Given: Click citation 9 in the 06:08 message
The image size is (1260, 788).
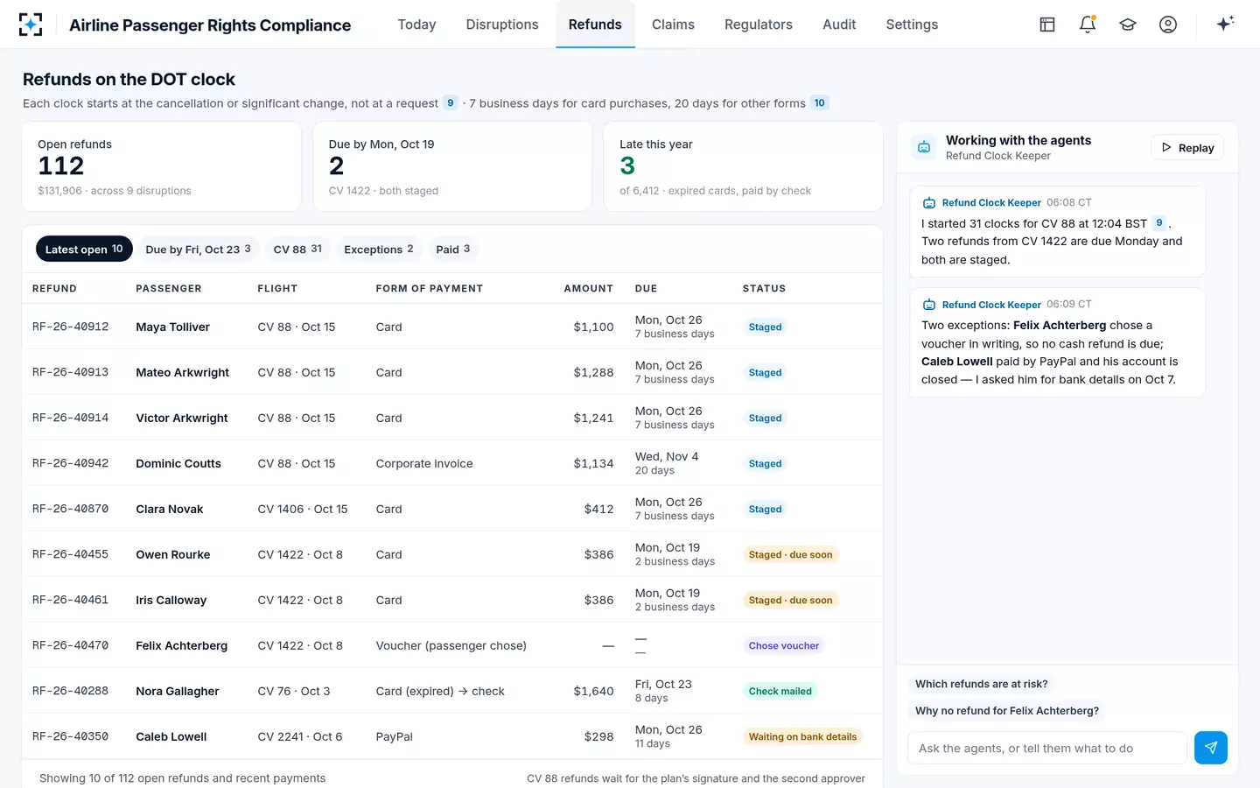Looking at the screenshot, I should click(1159, 223).
